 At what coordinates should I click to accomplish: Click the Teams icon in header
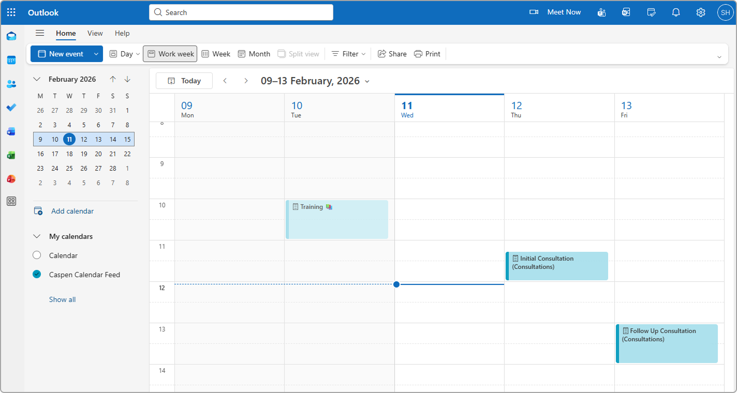pyautogui.click(x=601, y=12)
